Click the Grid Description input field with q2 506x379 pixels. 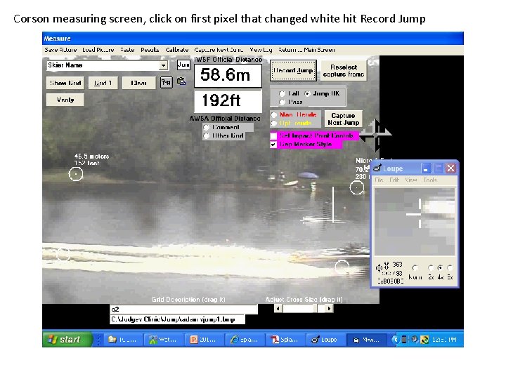[x=183, y=310]
